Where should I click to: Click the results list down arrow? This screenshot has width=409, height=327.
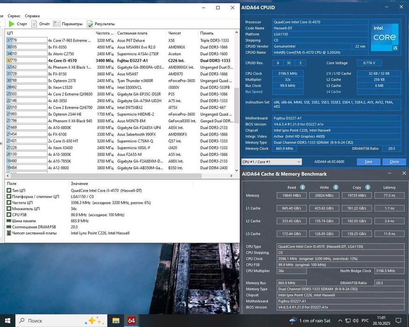tap(237, 170)
